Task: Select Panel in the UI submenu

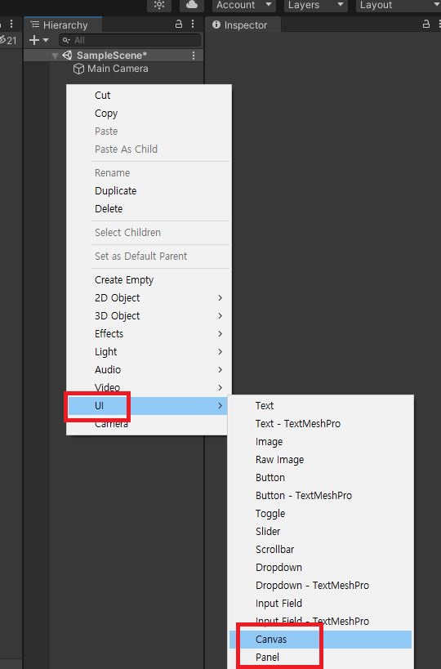Action: 320,658
